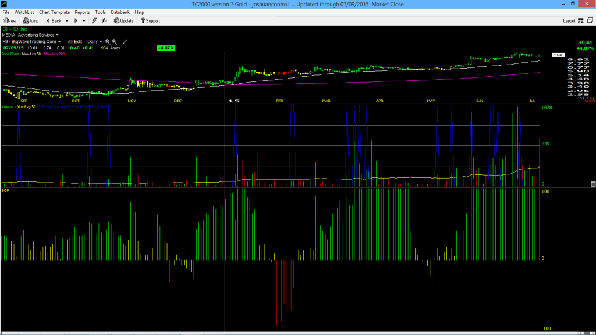Open the Help menu

click(140, 12)
